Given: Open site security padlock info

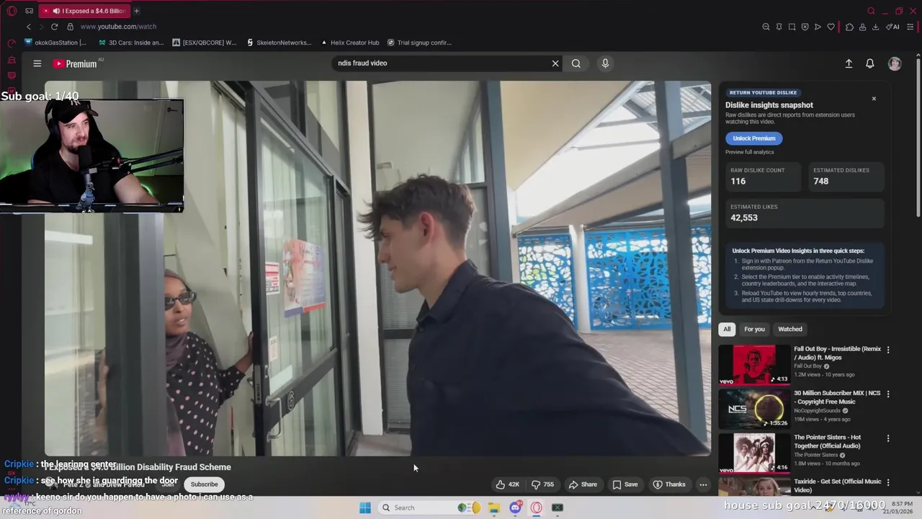Looking at the screenshot, I should click(70, 27).
